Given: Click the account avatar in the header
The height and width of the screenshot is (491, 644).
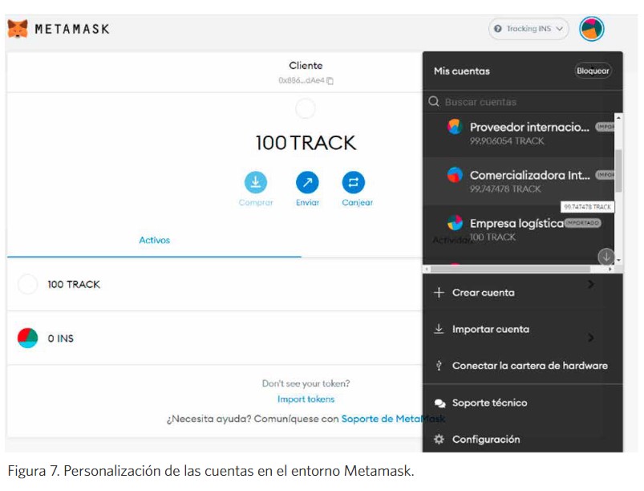Looking at the screenshot, I should pos(591,29).
